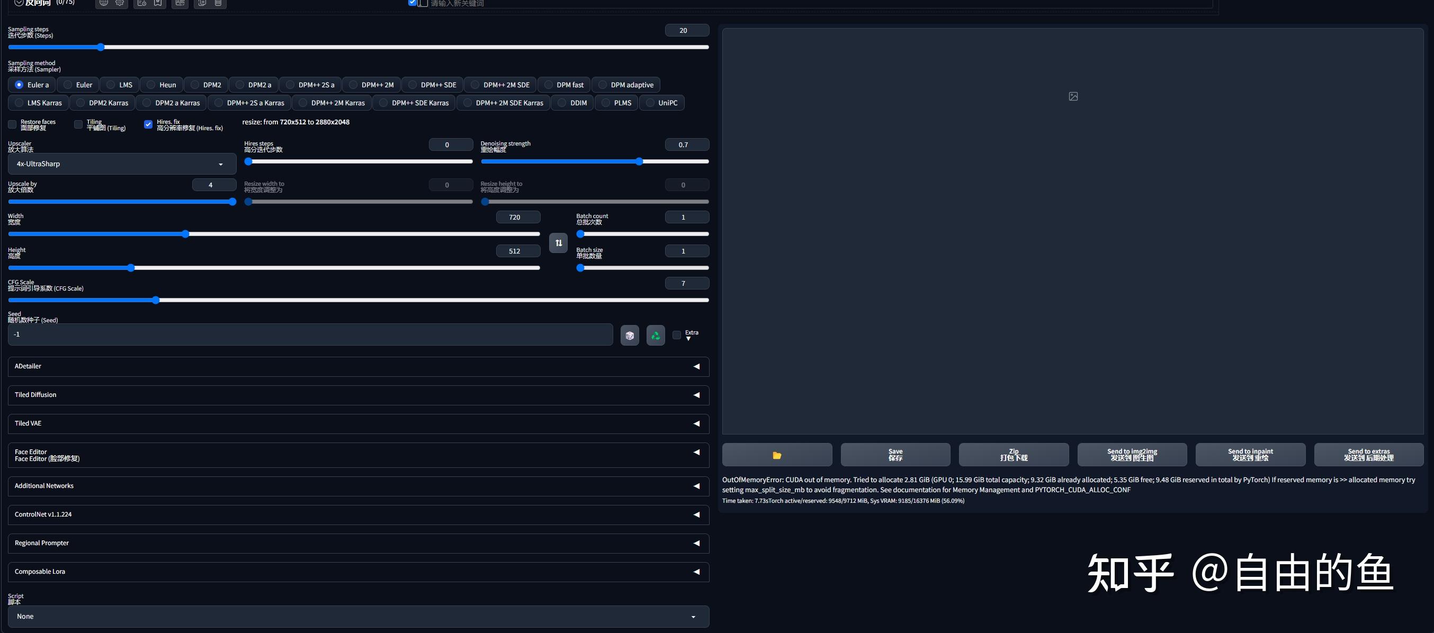
Task: Reuse last seed via recycle icon
Action: (x=655, y=336)
